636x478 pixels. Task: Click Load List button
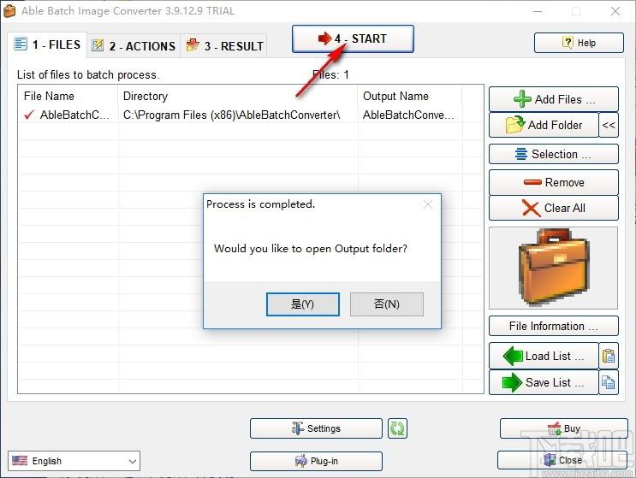tap(544, 356)
